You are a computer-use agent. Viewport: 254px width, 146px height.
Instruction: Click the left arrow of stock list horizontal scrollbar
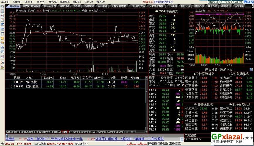(x=126, y=132)
